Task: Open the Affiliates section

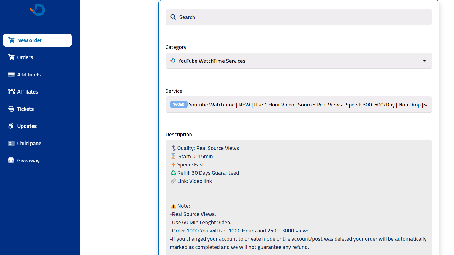Action: pyautogui.click(x=28, y=92)
